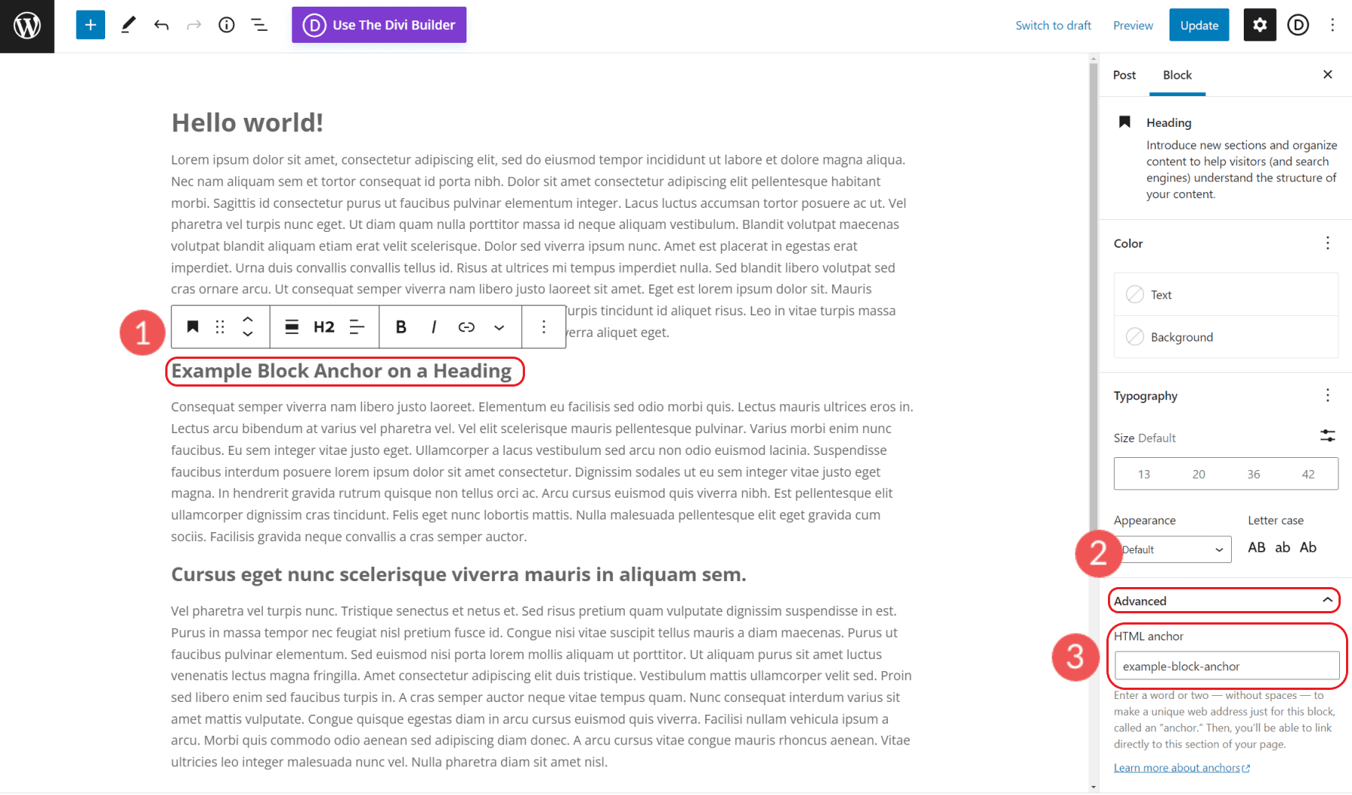
Task: Open the document overview panel
Action: tap(258, 25)
